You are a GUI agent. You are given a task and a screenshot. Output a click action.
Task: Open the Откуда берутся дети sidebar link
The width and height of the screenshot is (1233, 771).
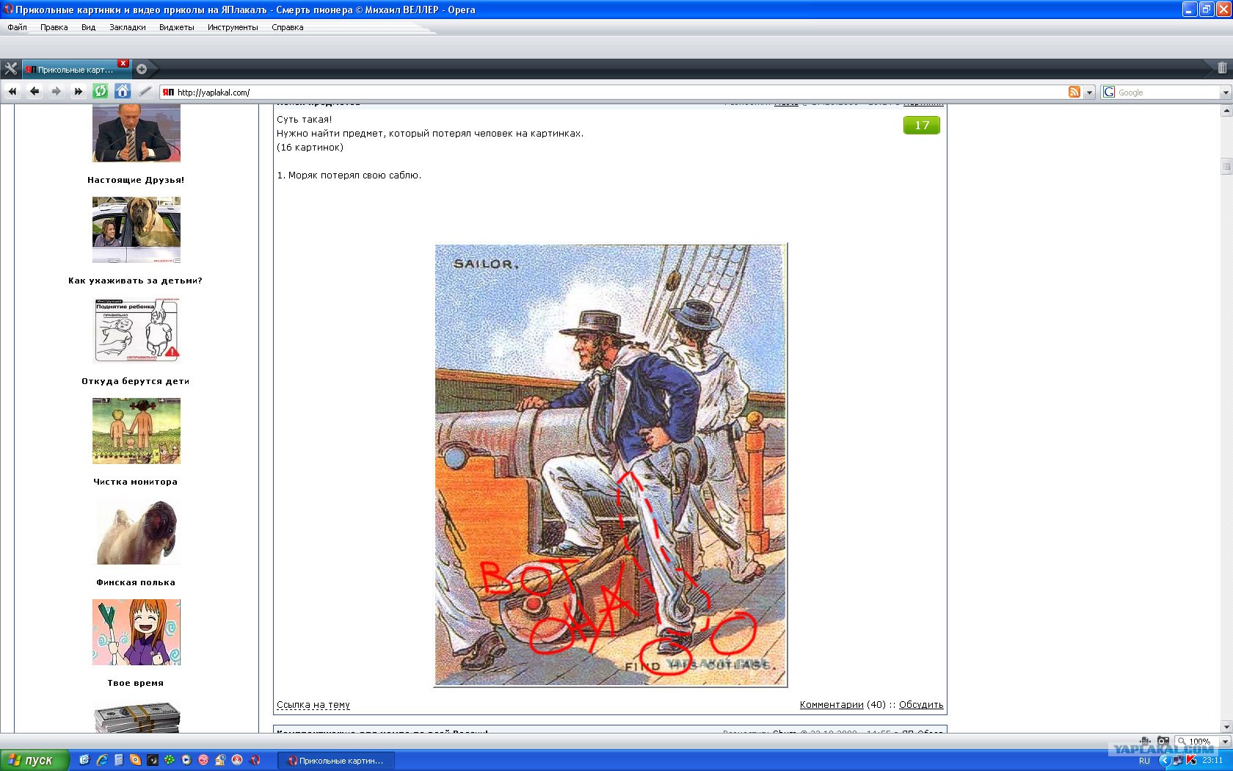click(136, 381)
